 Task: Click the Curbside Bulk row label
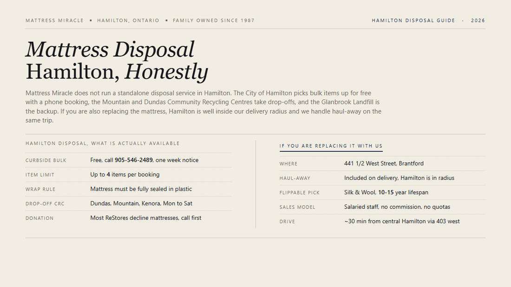point(46,160)
